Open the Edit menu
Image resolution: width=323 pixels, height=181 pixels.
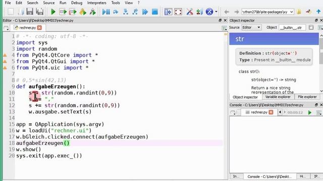coord(19,3)
